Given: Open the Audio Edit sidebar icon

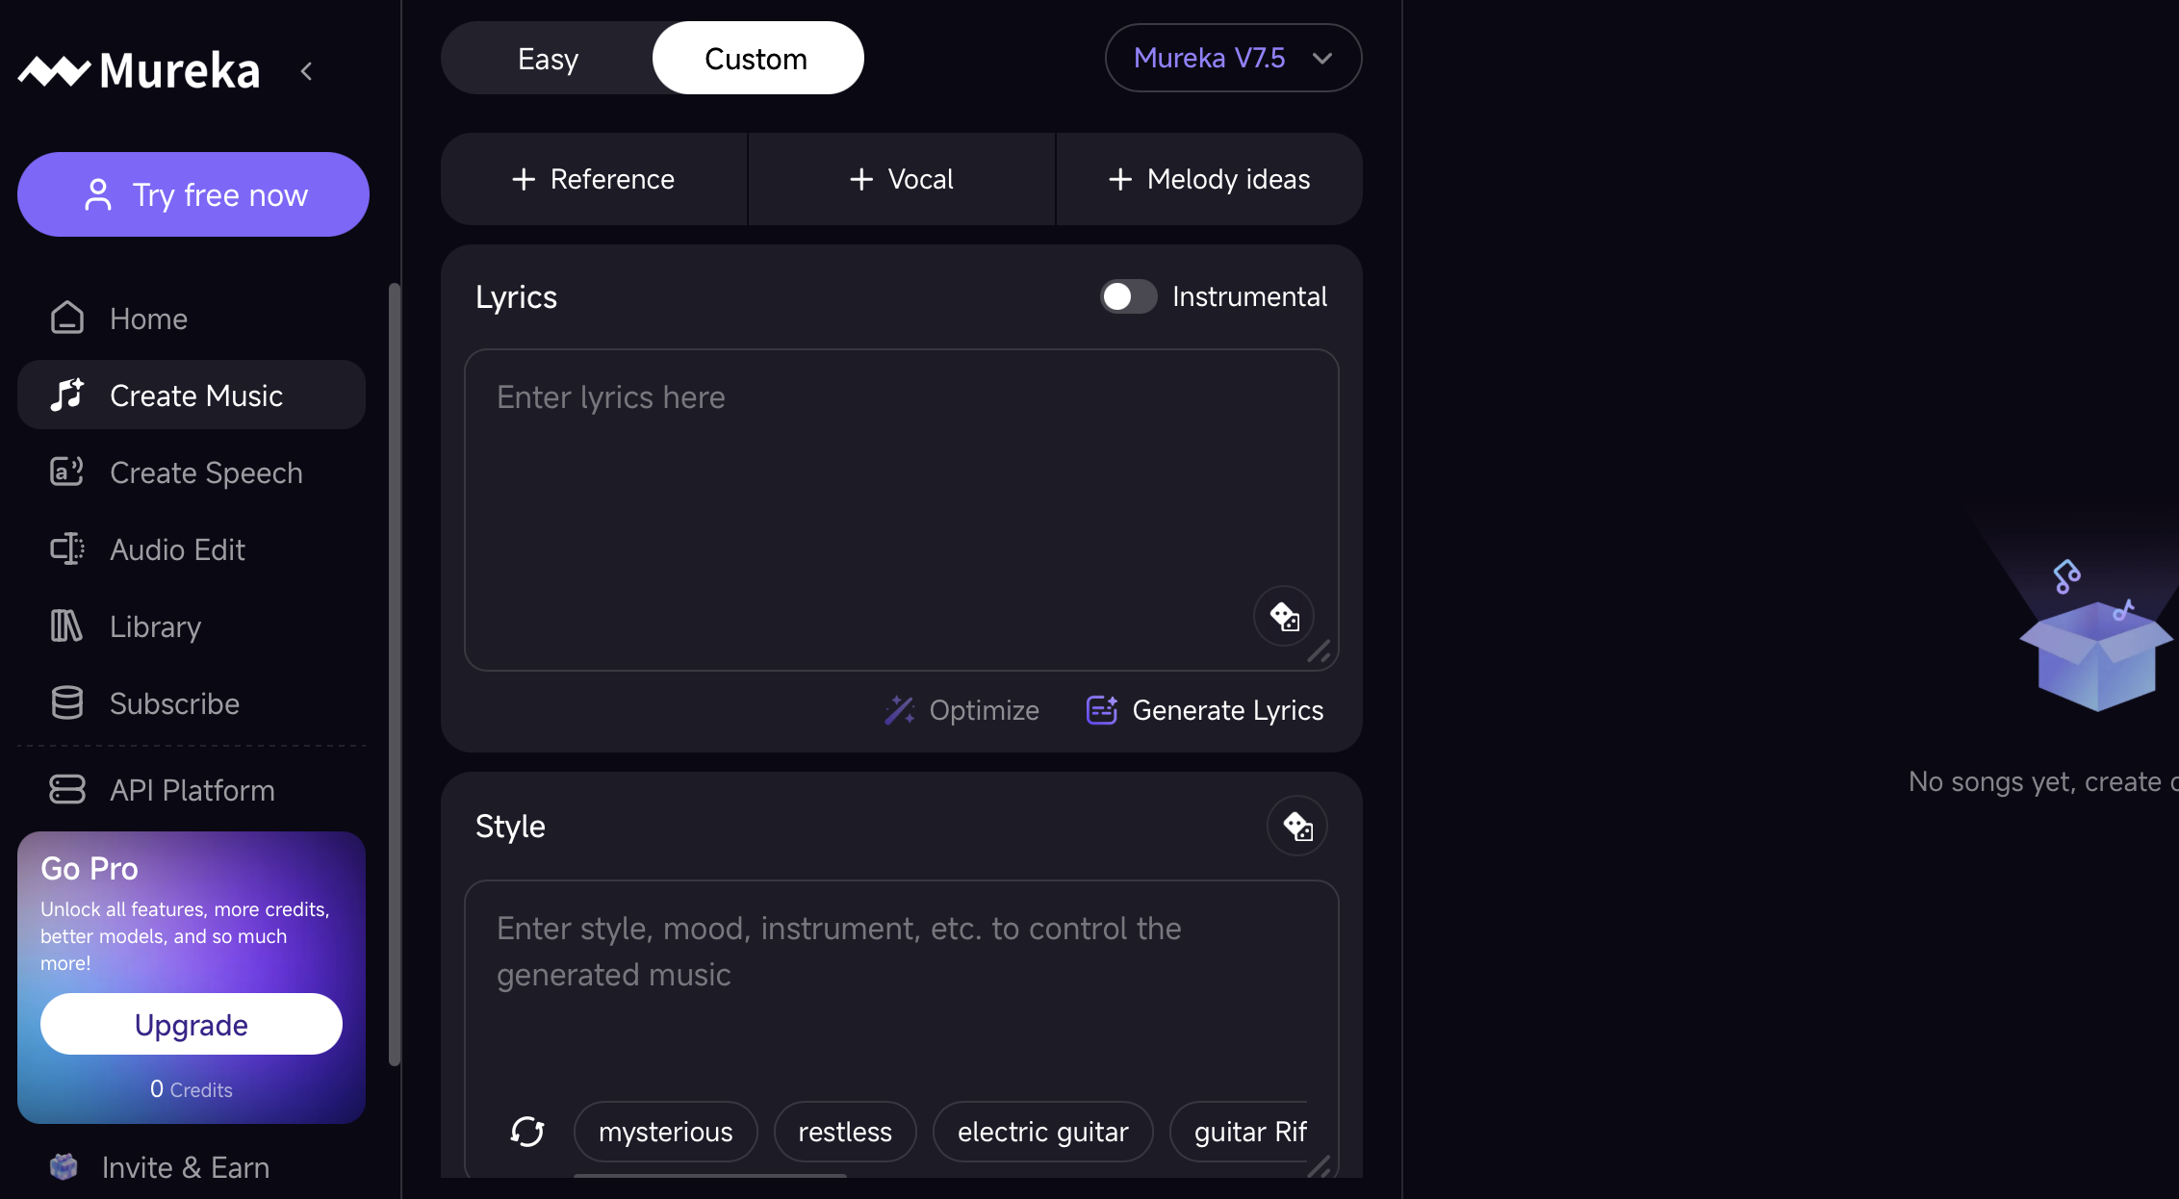Looking at the screenshot, I should [66, 549].
